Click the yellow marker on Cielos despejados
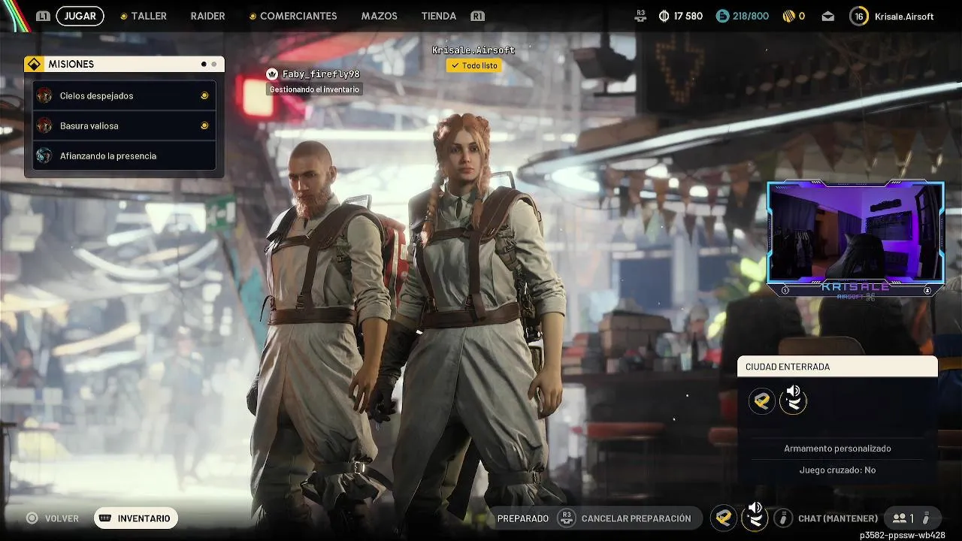Image resolution: width=962 pixels, height=541 pixels. [204, 95]
